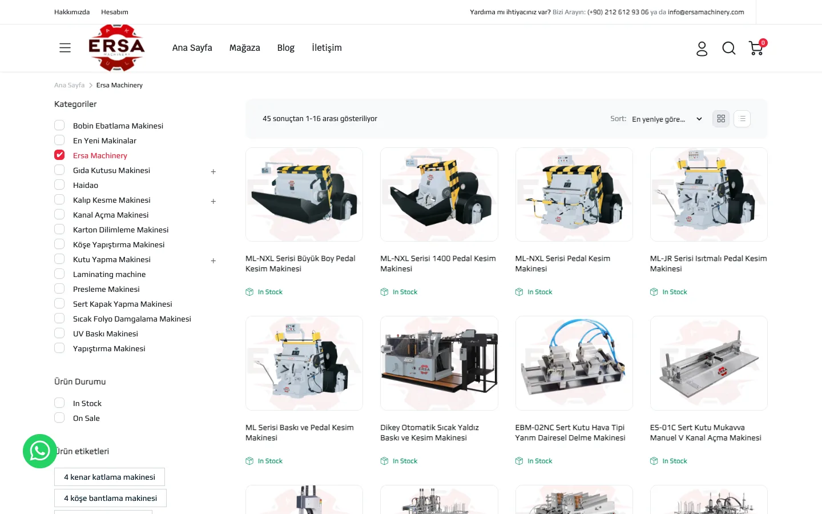Open EBM-02NC Sert Kutu product image
The width and height of the screenshot is (822, 514).
click(x=574, y=363)
